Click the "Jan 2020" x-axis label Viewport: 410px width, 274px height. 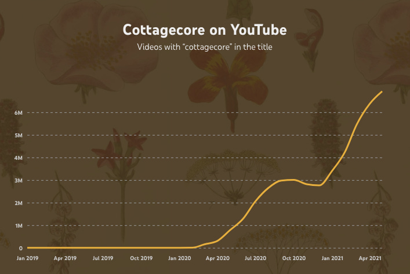(180, 258)
